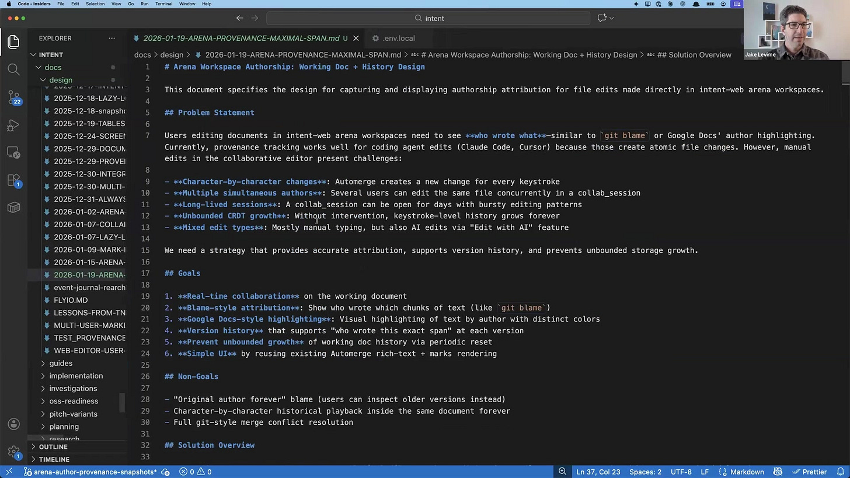Click the arena-author-provenances-snapshots branch name
The height and width of the screenshot is (478, 850).
[x=93, y=472]
